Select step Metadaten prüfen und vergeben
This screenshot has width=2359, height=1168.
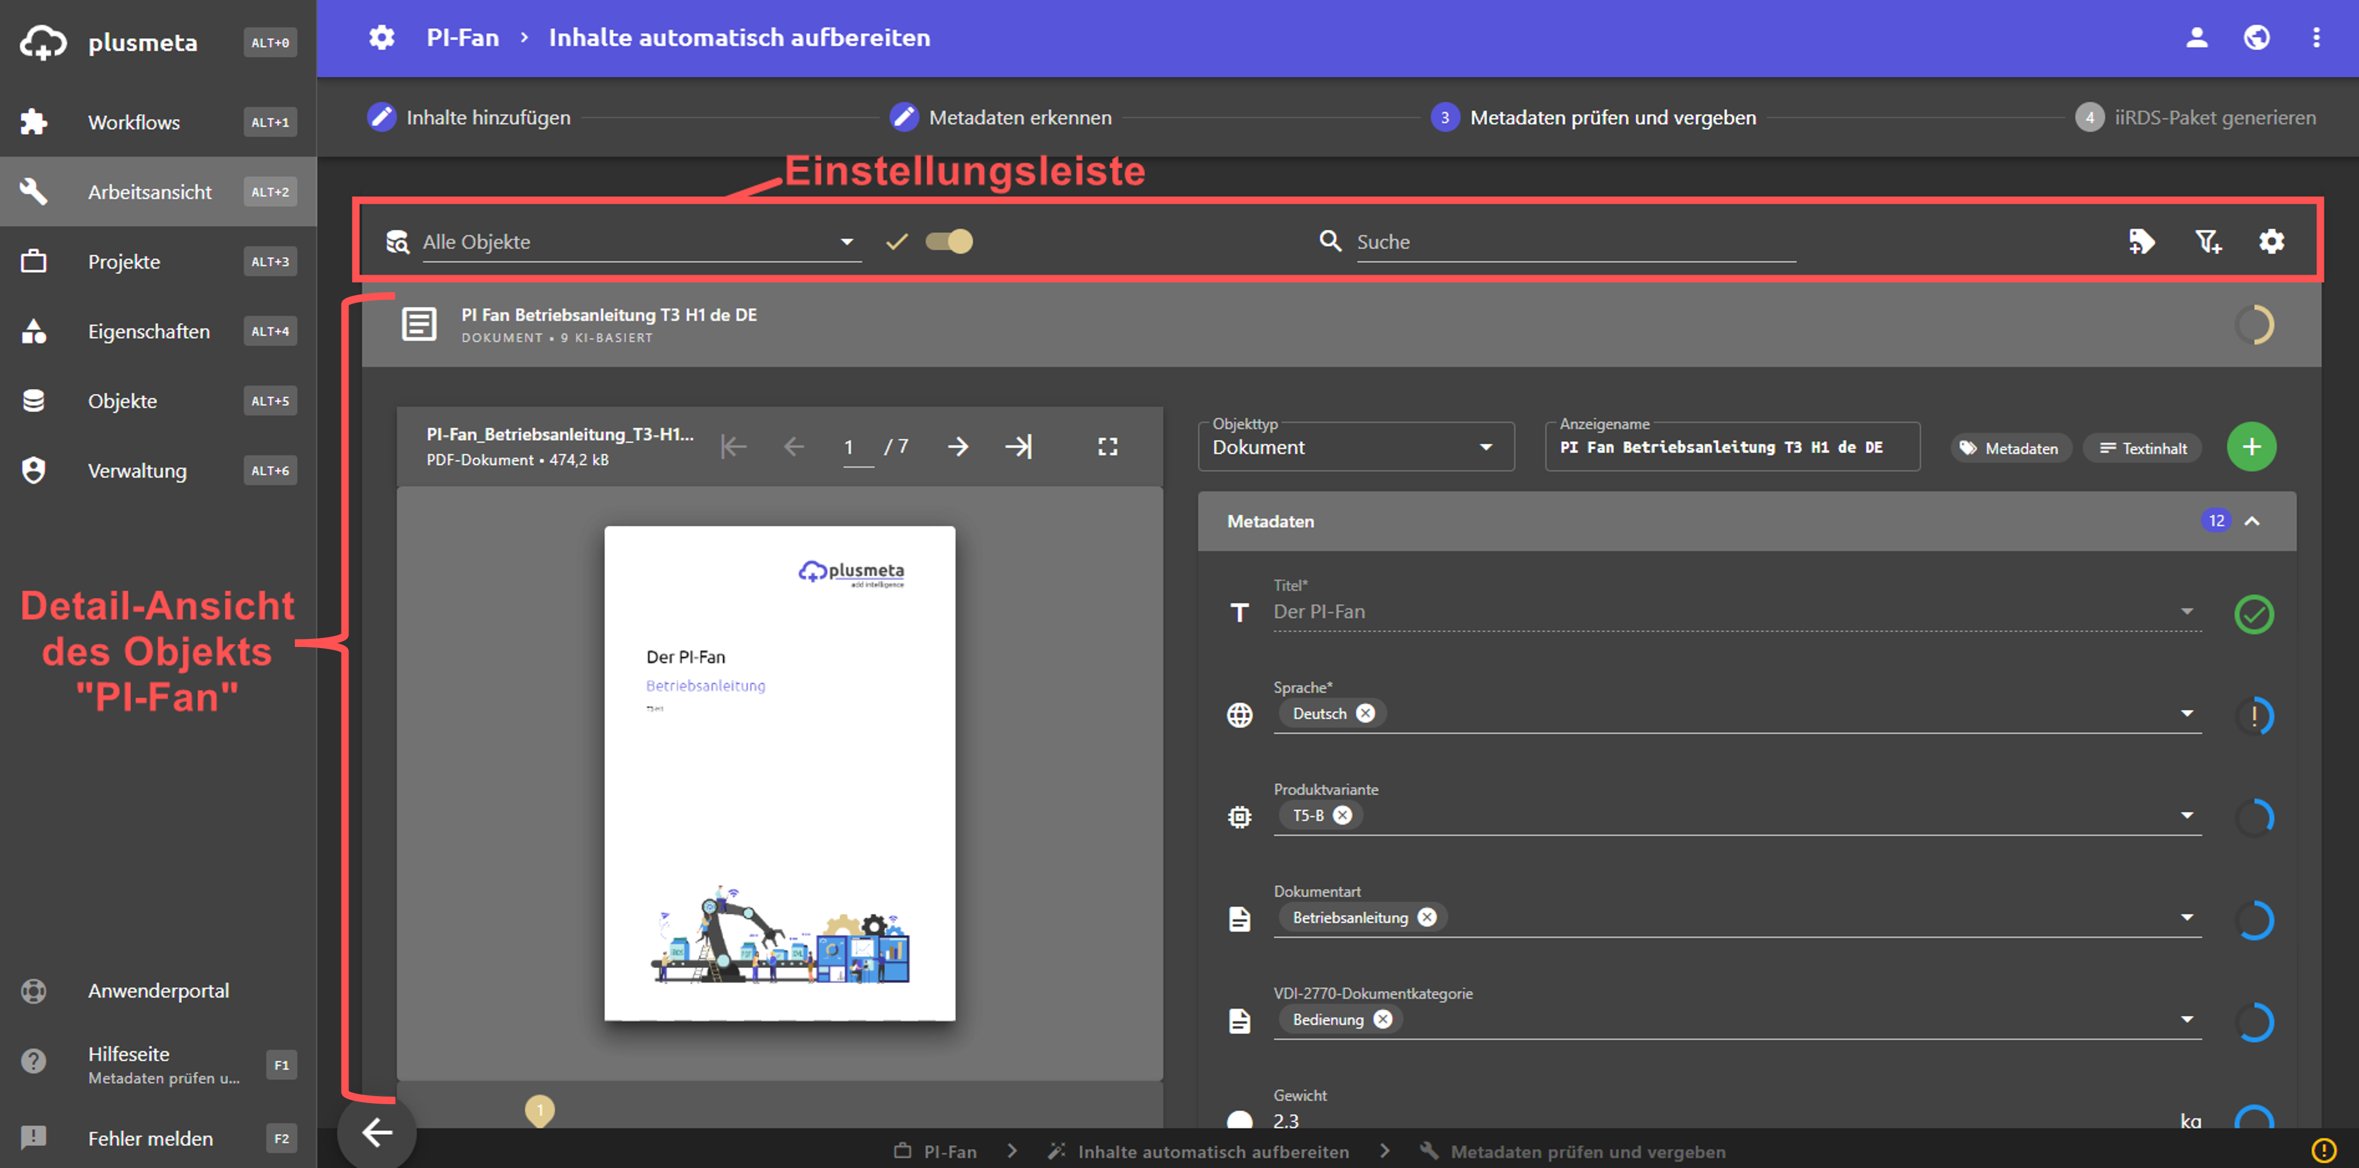[1593, 117]
